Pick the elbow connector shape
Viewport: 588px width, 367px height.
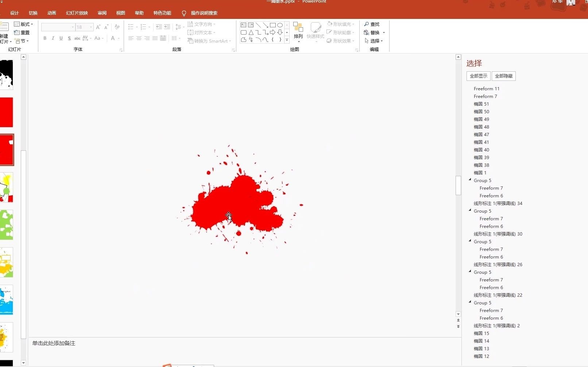[258, 32]
